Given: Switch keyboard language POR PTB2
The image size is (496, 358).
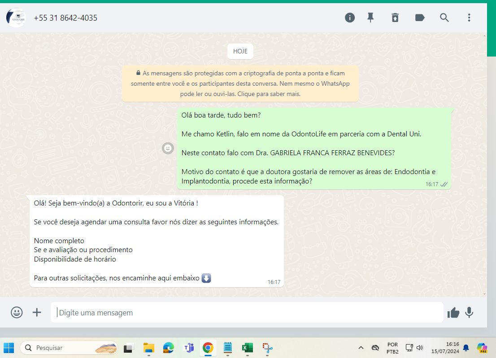Looking at the screenshot, I should pos(392,348).
